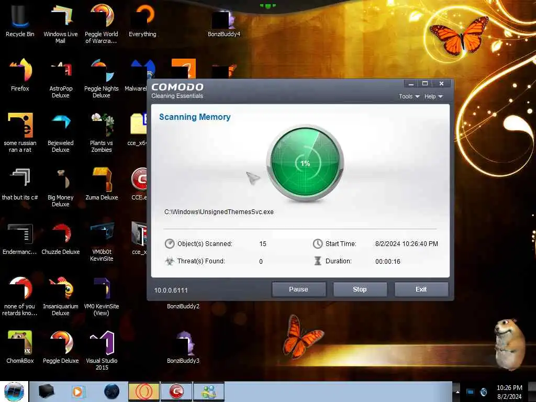Select VM0 KevinSite (View) icon

coord(101,296)
